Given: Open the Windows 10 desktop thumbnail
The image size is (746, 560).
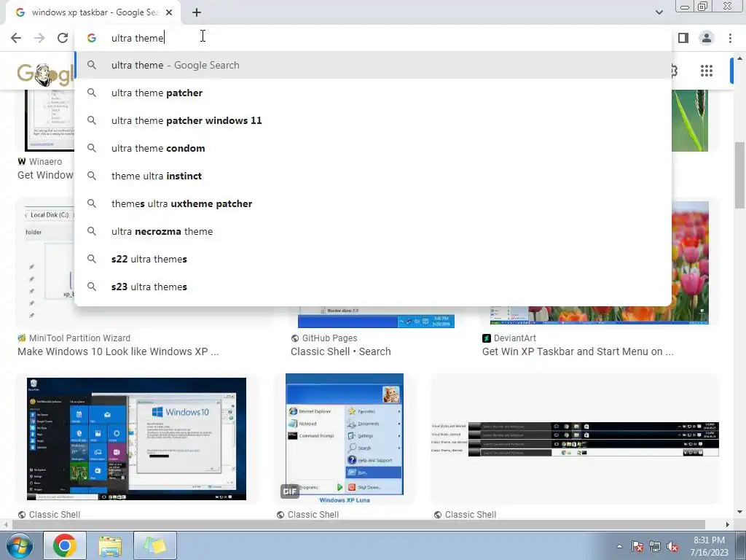Looking at the screenshot, I should pos(136,438).
